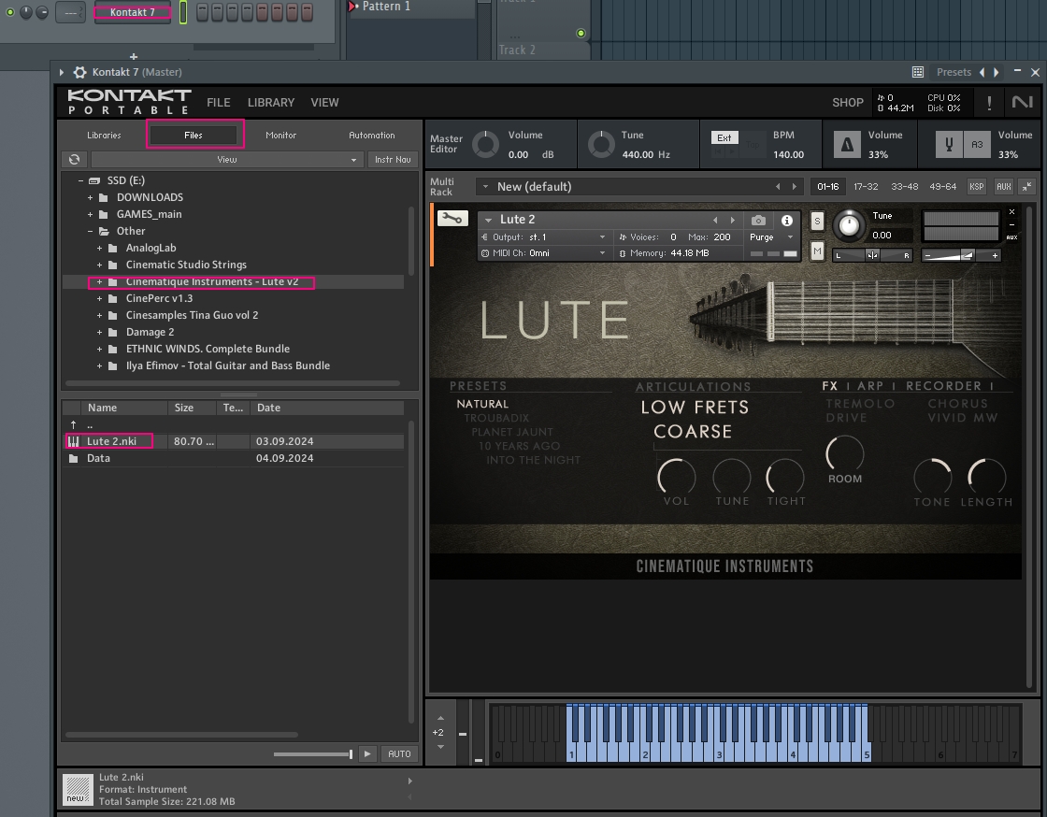Select the TROUBADIX preset
1047x817 pixels.
[496, 418]
